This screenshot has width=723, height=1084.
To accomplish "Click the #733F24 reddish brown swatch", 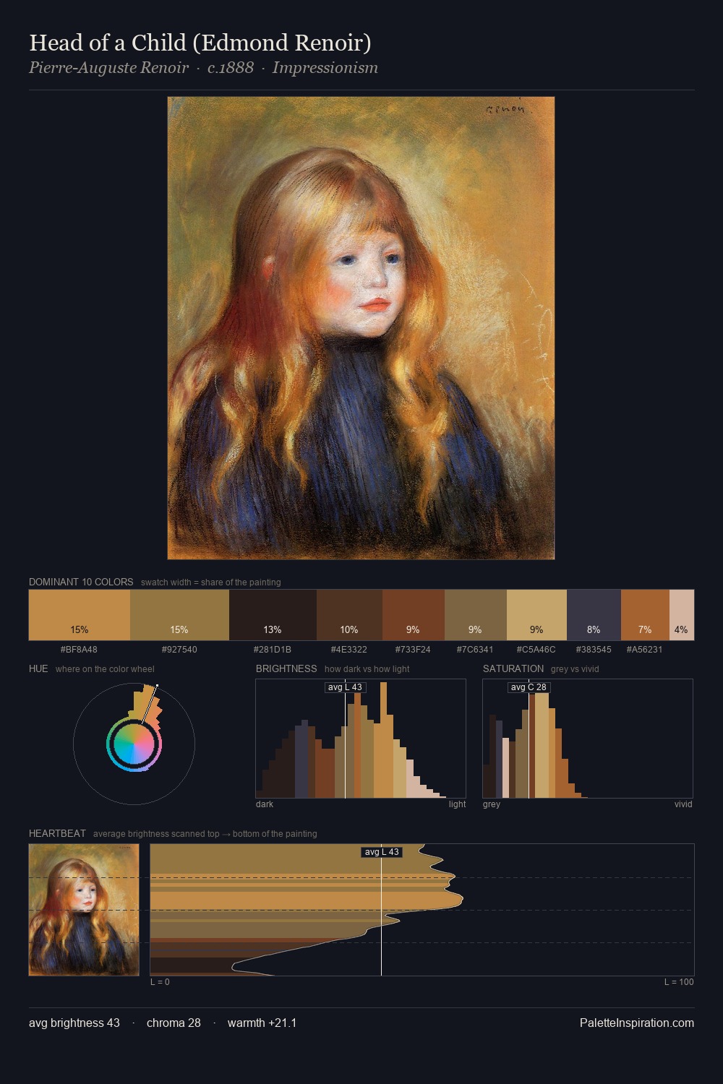I will (414, 615).
